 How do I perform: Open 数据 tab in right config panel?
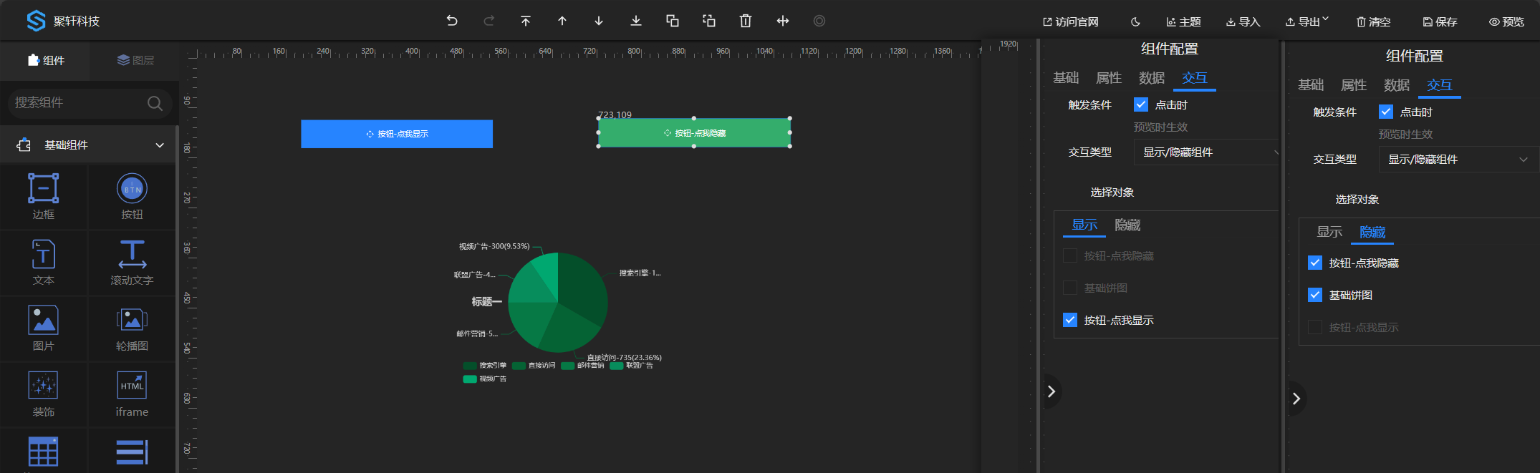click(1397, 85)
